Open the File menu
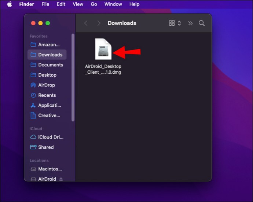Viewport: 253px width, 202px height. [45, 4]
